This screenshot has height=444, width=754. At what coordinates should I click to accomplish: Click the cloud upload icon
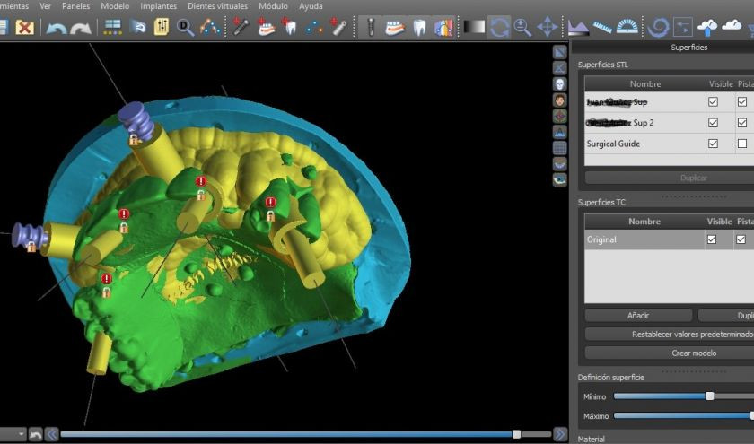pos(708,27)
